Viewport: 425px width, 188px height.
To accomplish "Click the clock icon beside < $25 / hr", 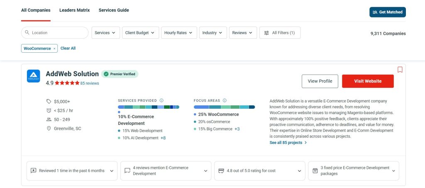I will tap(49, 110).
